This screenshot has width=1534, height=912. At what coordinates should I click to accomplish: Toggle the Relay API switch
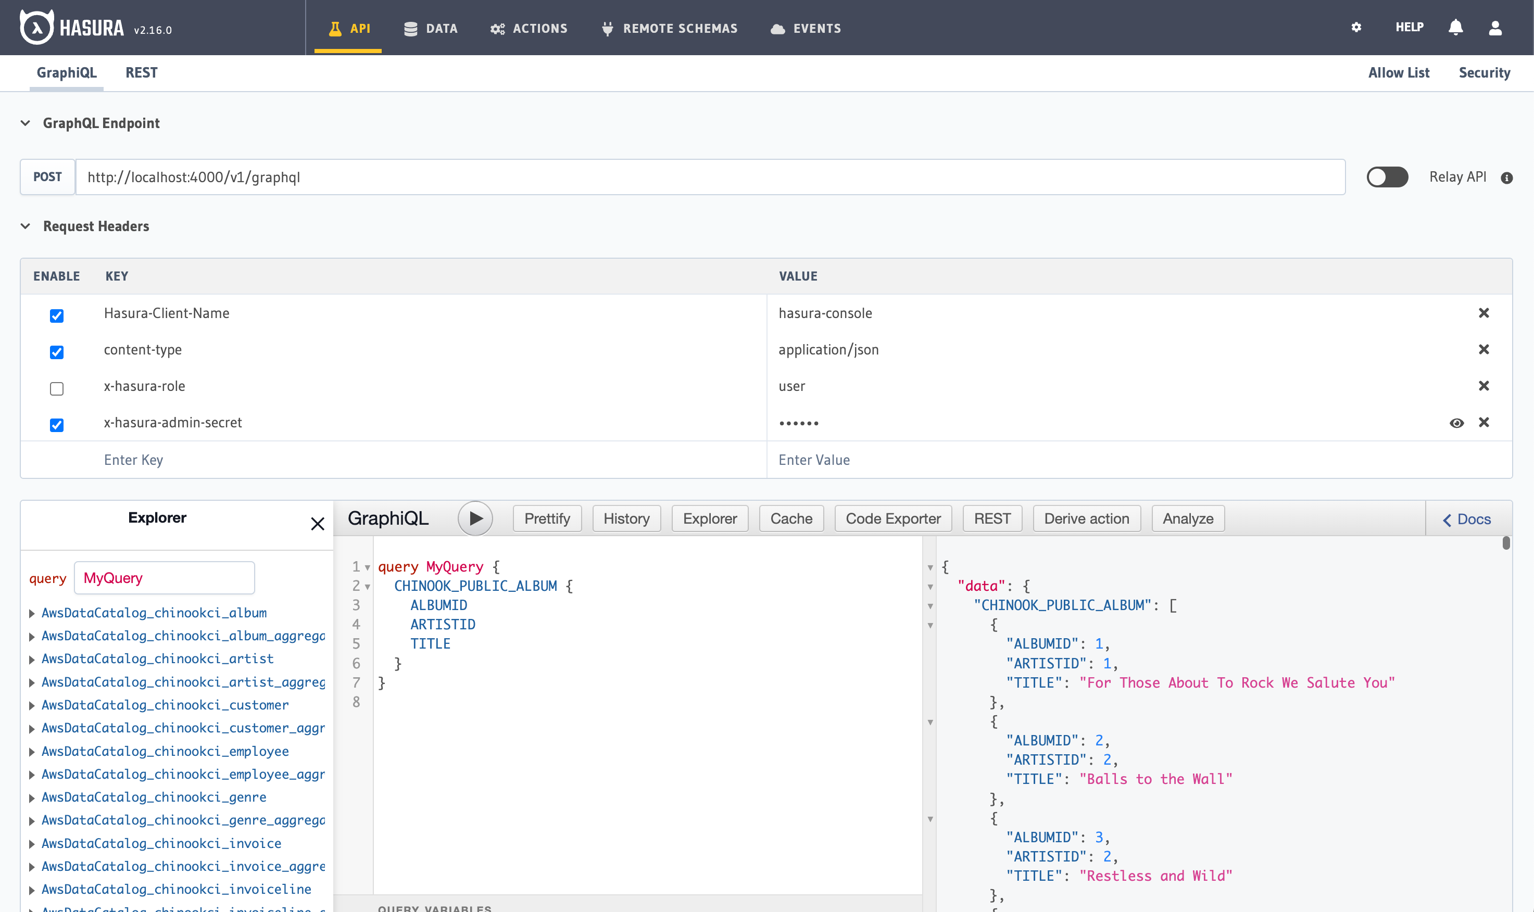point(1387,177)
